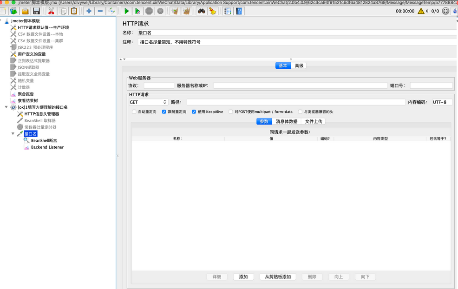The width and height of the screenshot is (458, 289).
Task: Collapse all nodes with minus icon
Action: pos(100,11)
